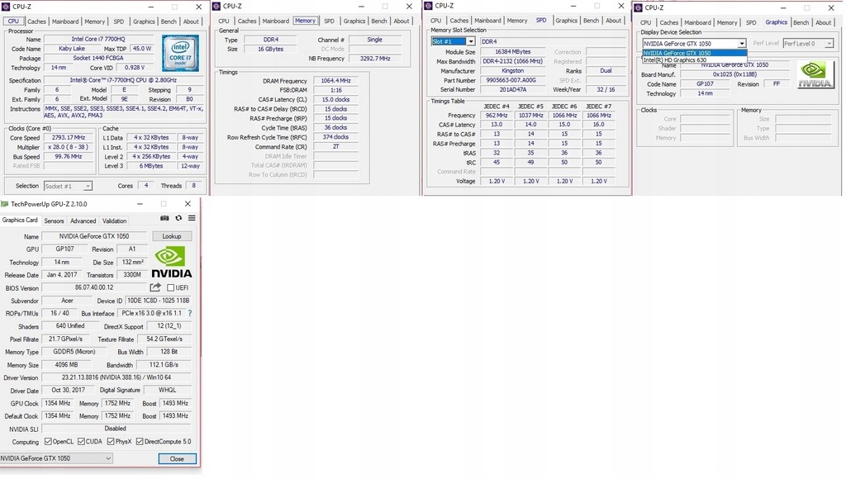Open Memory tab in the CPU-Z Graphics window

pyautogui.click(x=727, y=22)
